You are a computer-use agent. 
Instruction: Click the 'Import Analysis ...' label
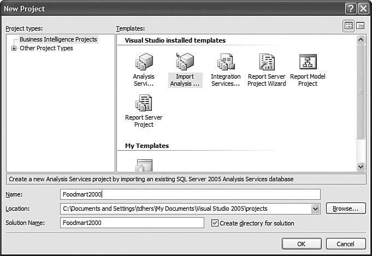pyautogui.click(x=185, y=80)
